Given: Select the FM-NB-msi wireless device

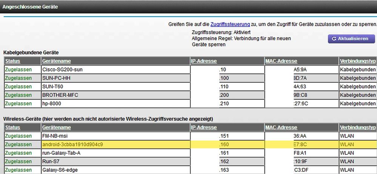Looking at the screenshot, I should coord(55,136).
